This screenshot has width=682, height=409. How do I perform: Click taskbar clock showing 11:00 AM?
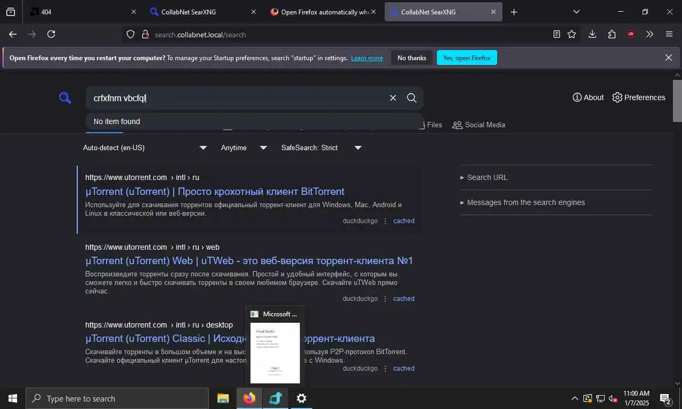click(x=636, y=398)
